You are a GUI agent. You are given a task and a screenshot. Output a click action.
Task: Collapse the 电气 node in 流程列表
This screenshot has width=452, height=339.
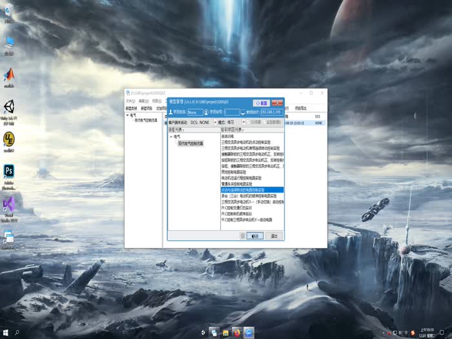tap(170, 136)
